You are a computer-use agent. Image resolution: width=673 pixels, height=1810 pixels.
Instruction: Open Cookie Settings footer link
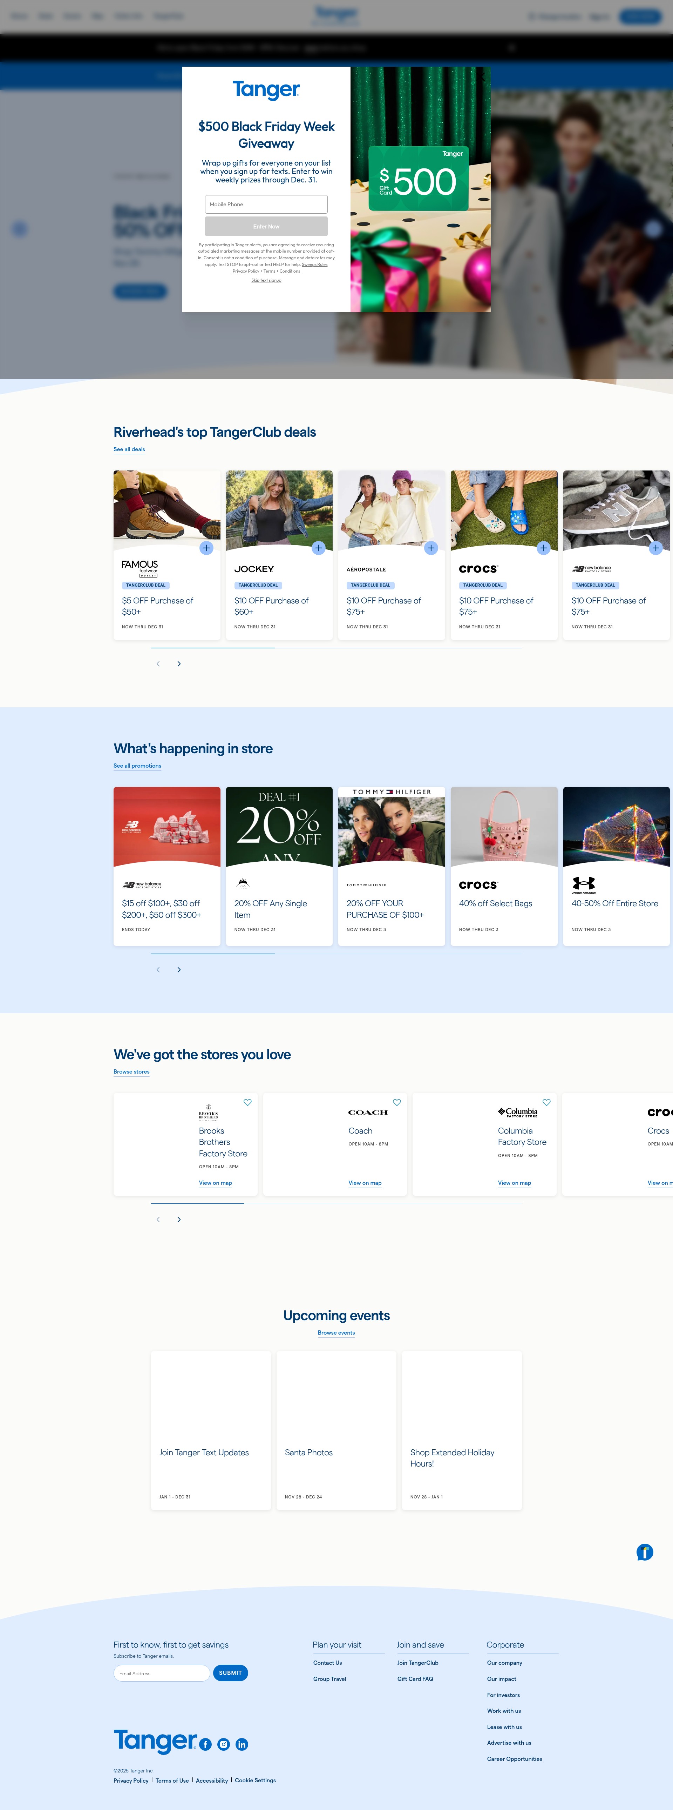point(256,1781)
